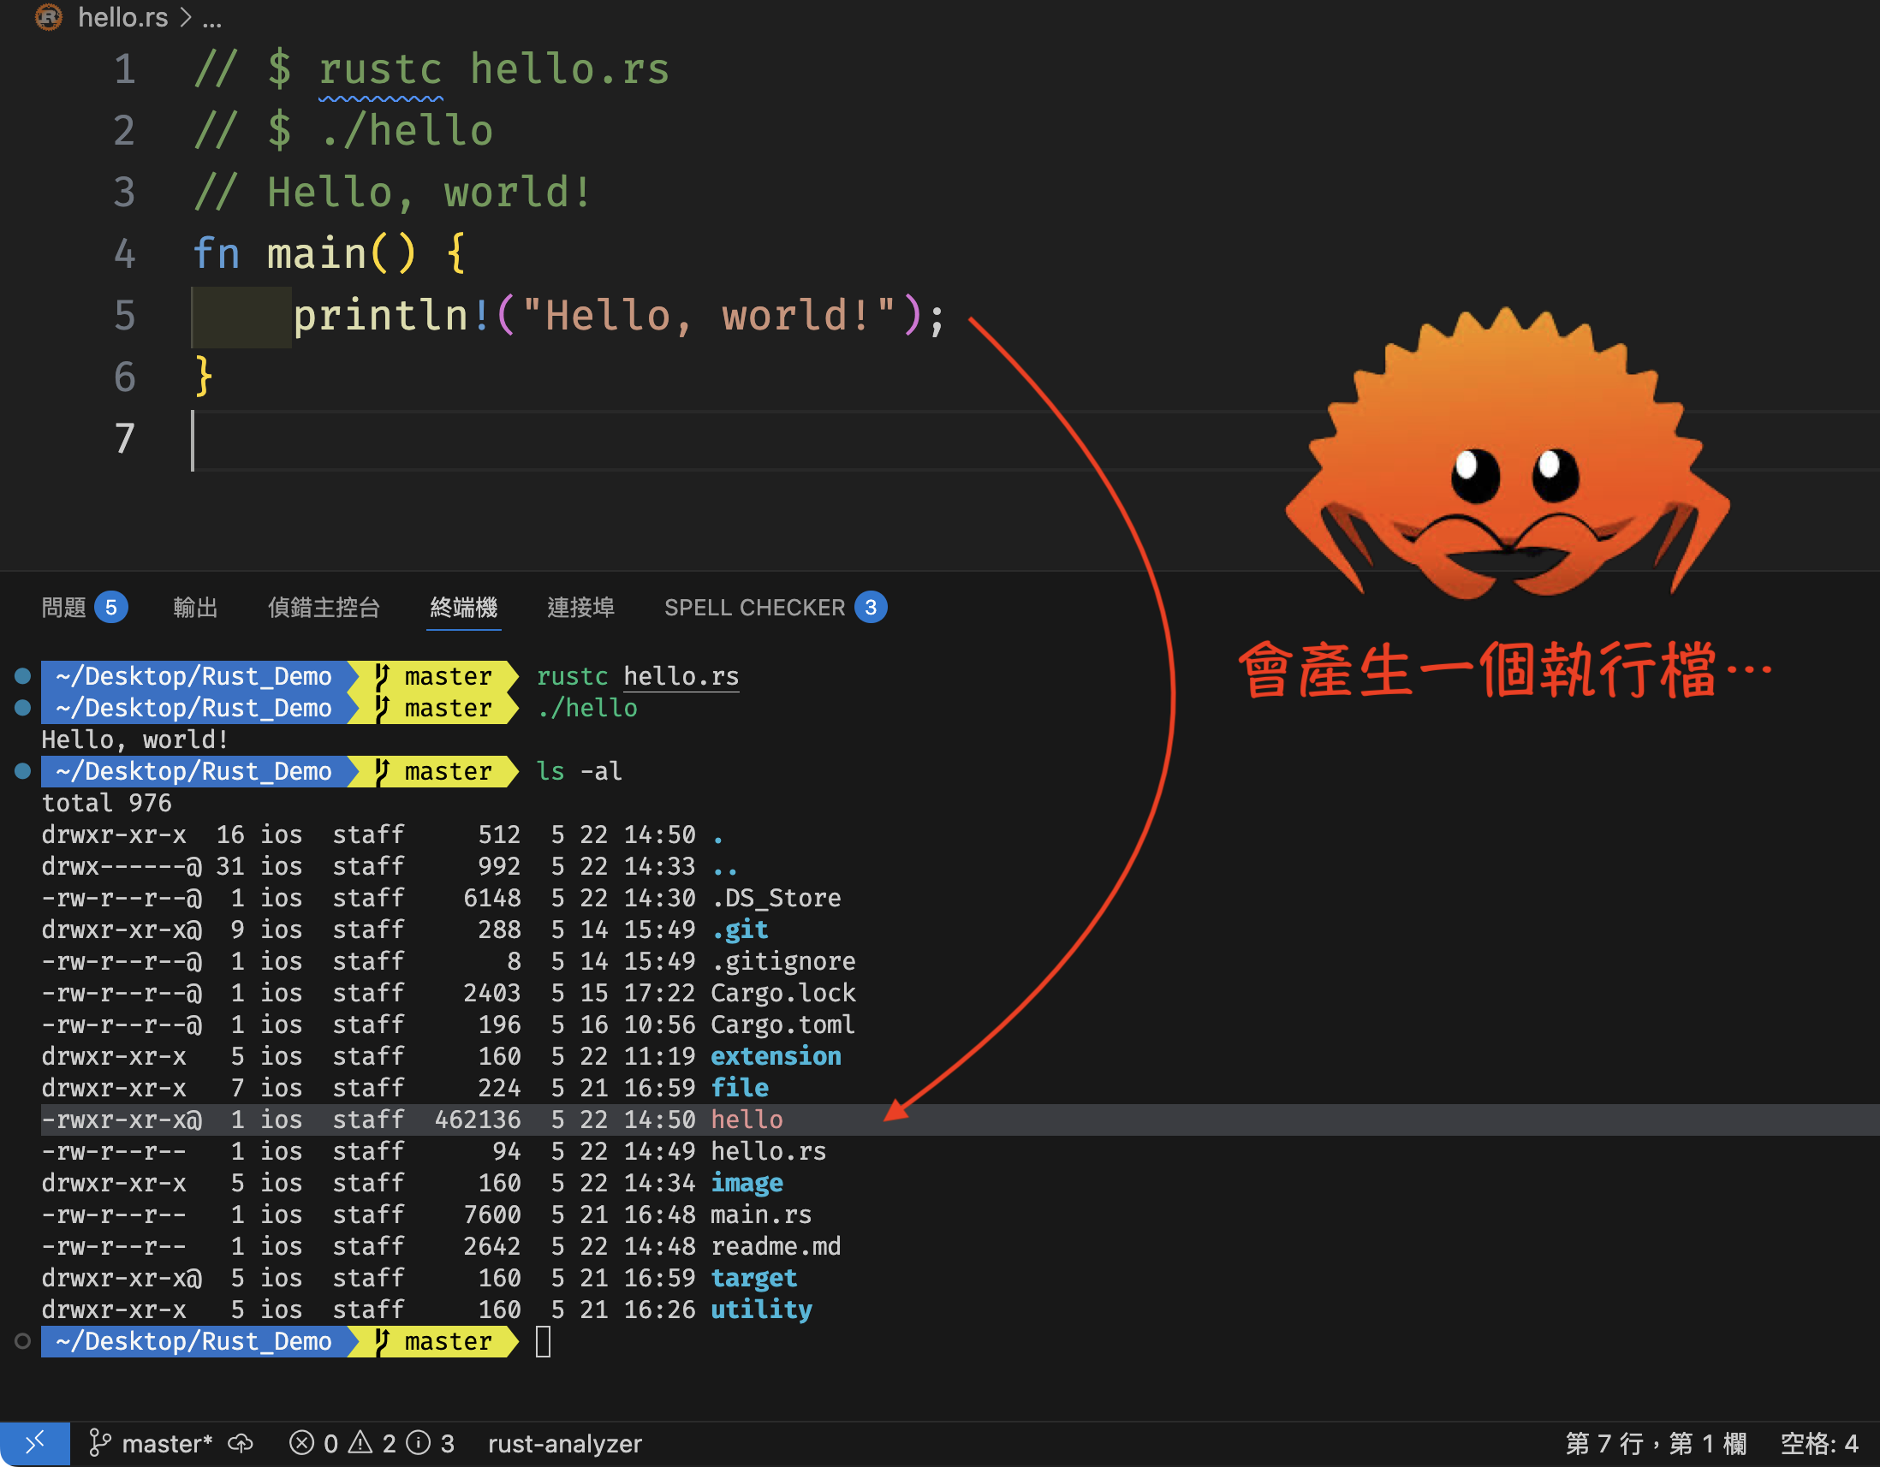Open the 偵錯主控台 debug console tab
Image resolution: width=1880 pixels, height=1467 pixels.
click(324, 608)
